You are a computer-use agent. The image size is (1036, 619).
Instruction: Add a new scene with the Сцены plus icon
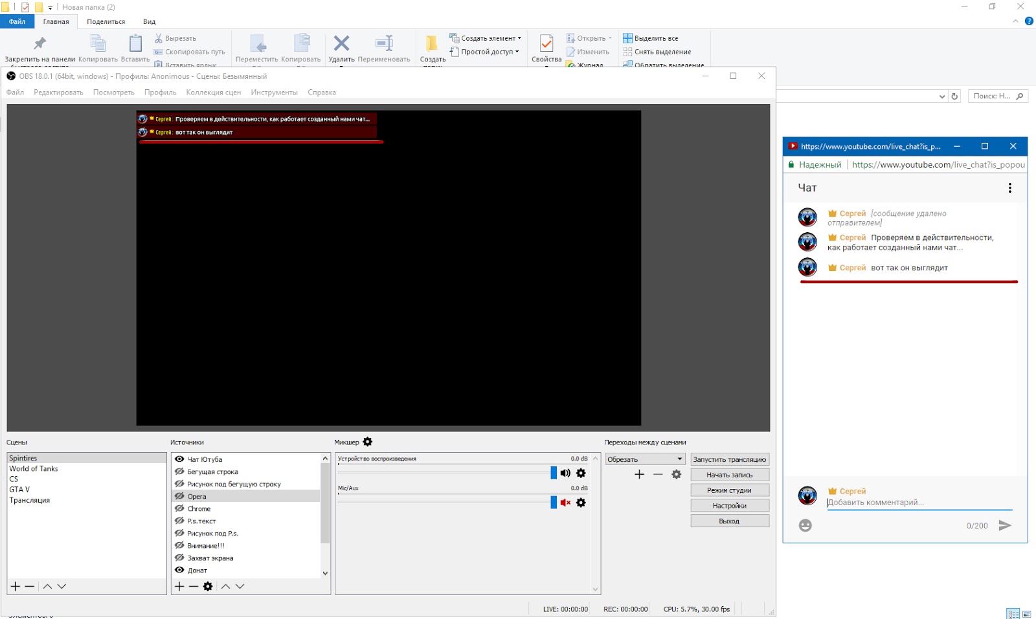[16, 587]
